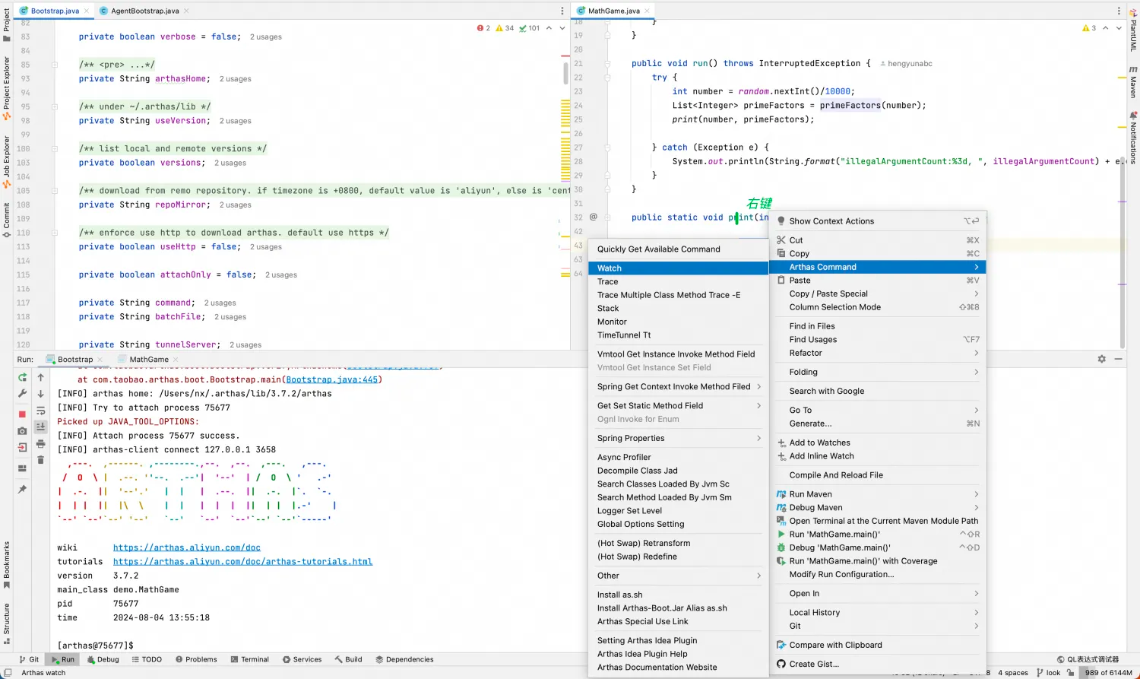Viewport: 1140px width, 679px height.
Task: Click the red errors indicator in Bootstrap.java
Action: click(483, 28)
